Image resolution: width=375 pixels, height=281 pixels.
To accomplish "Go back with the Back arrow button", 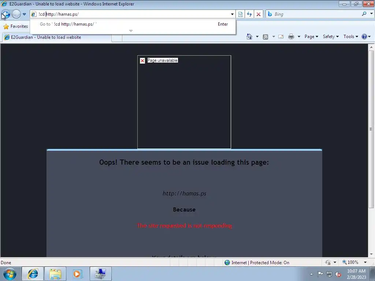I will pos(5,14).
